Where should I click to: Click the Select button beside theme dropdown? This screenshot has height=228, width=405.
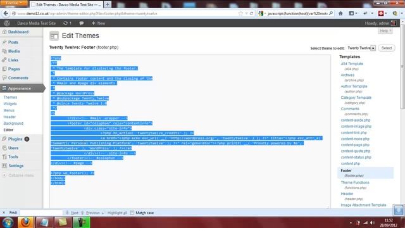pyautogui.click(x=387, y=48)
